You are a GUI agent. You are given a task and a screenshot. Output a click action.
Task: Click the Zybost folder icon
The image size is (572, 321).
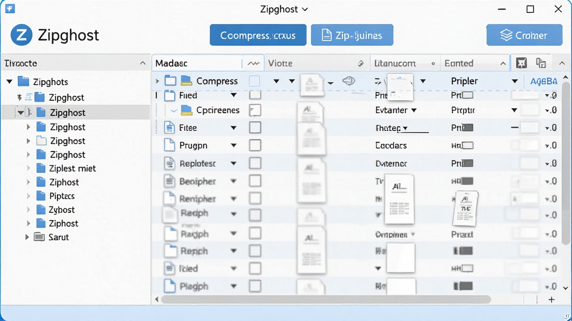pyautogui.click(x=41, y=210)
